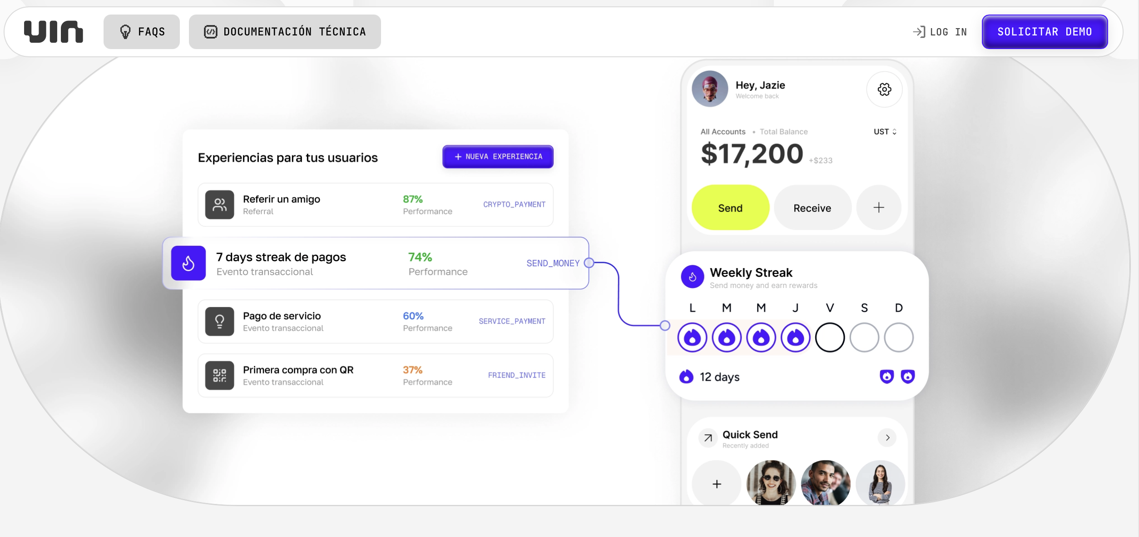Image resolution: width=1139 pixels, height=537 pixels.
Task: Click the Nueva Experiencia button
Action: [x=498, y=157]
